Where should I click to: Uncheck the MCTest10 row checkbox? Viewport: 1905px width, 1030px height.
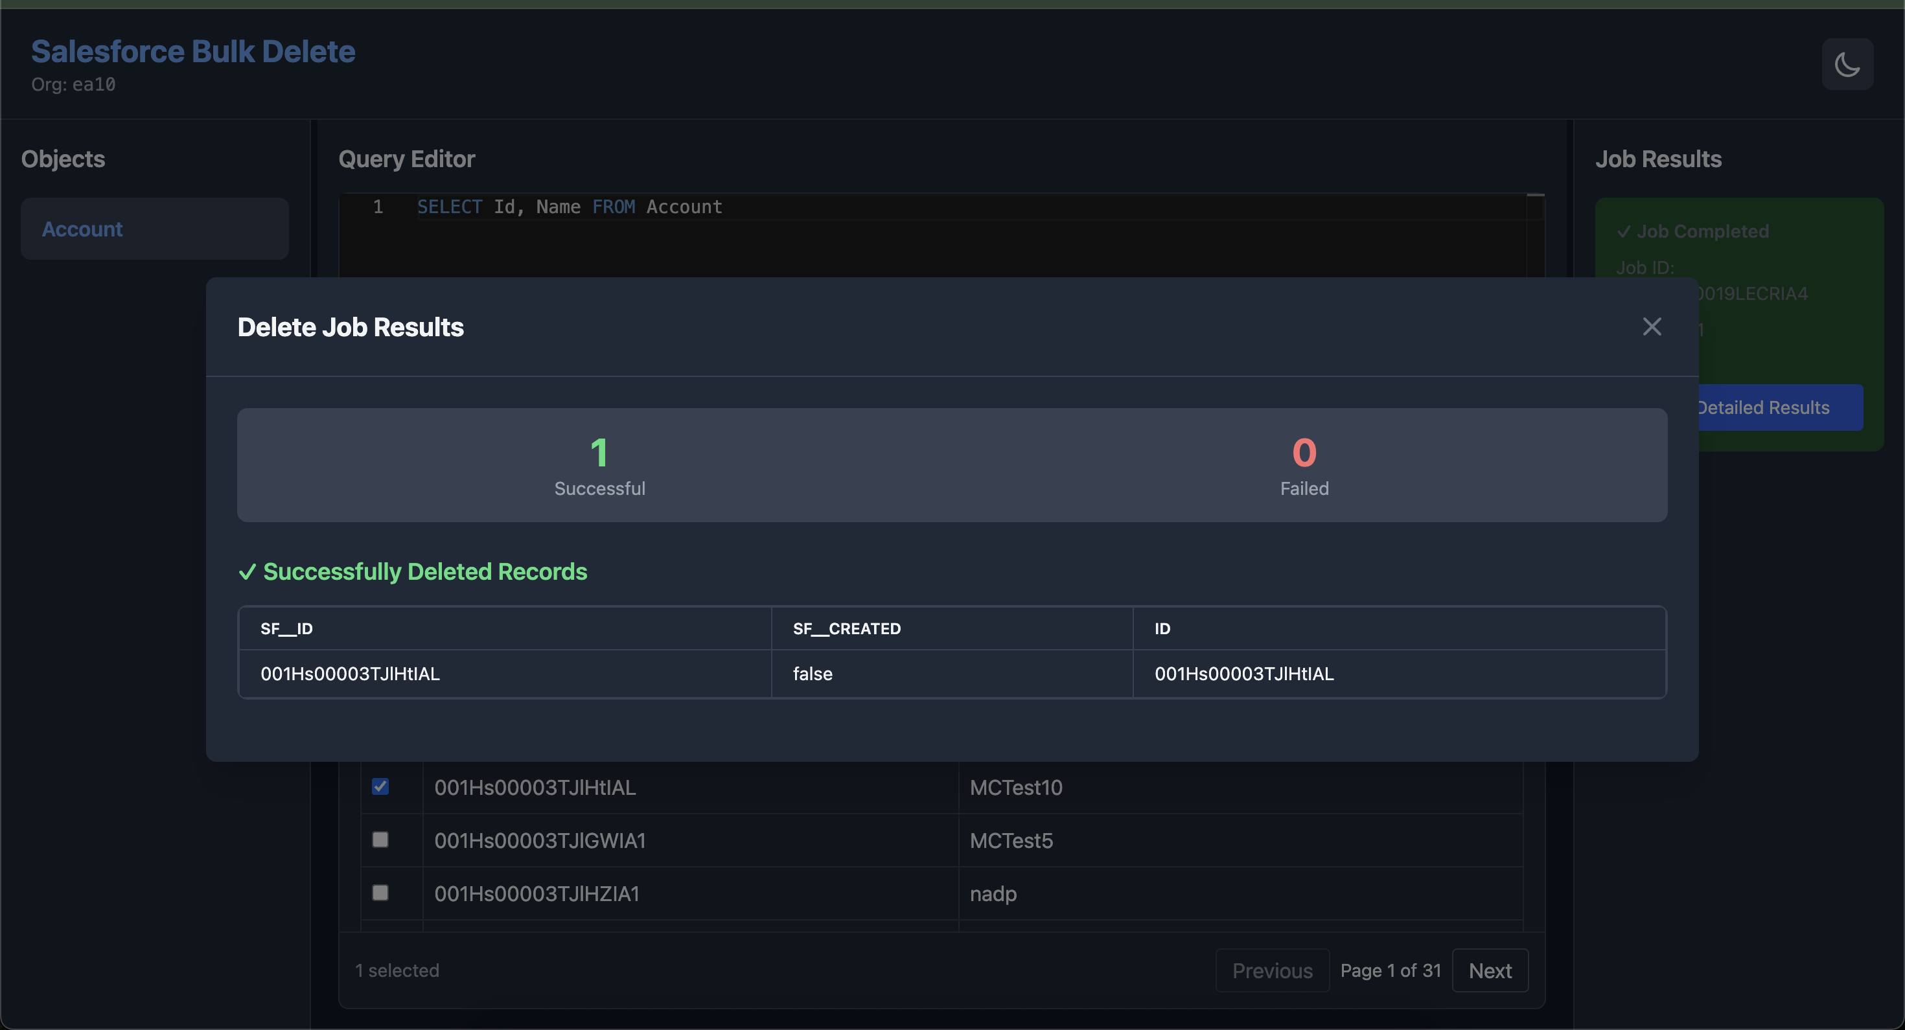pos(380,786)
